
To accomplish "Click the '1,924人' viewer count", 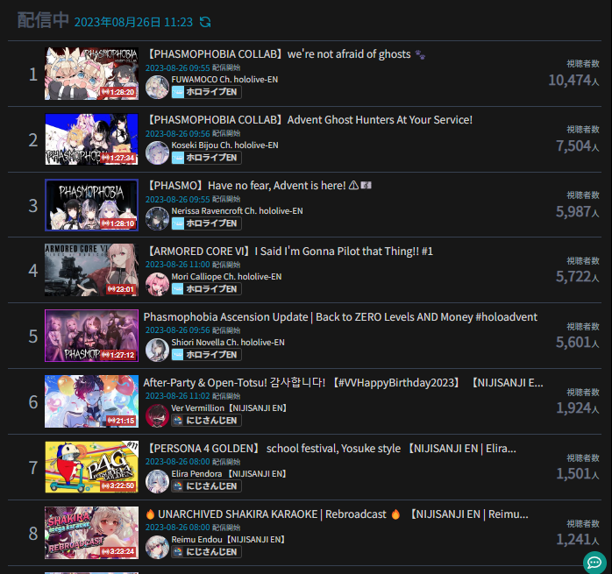I will tap(577, 408).
